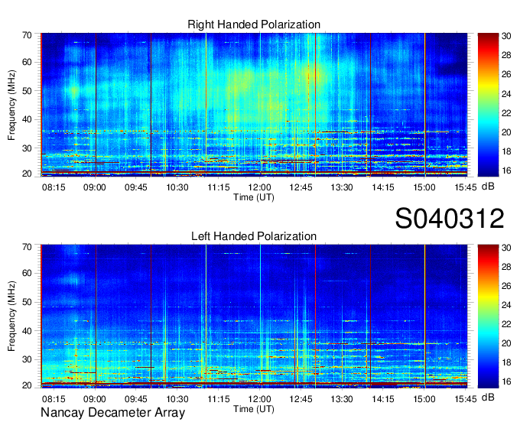Click the 10:30 time tick on the bottom plot
The image size is (520, 422).
pos(177,399)
